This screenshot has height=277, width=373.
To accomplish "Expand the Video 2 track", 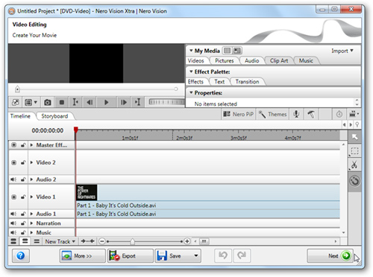I will coord(31,162).
